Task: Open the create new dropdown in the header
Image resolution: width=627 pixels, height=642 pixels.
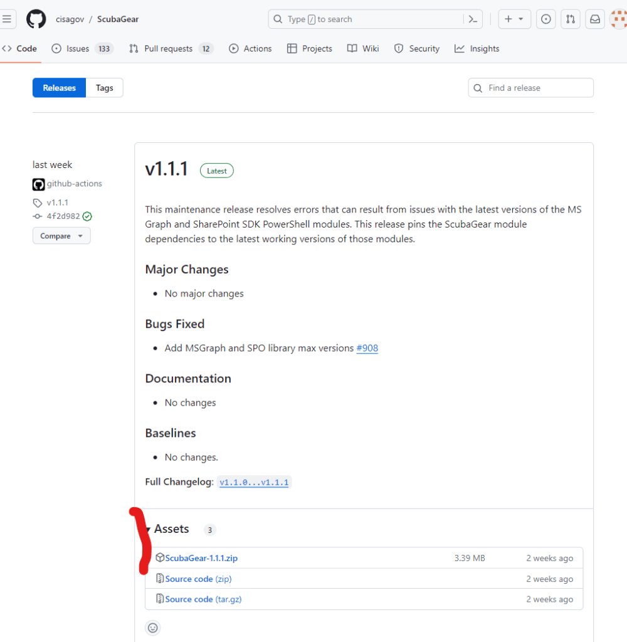Action: (x=514, y=19)
